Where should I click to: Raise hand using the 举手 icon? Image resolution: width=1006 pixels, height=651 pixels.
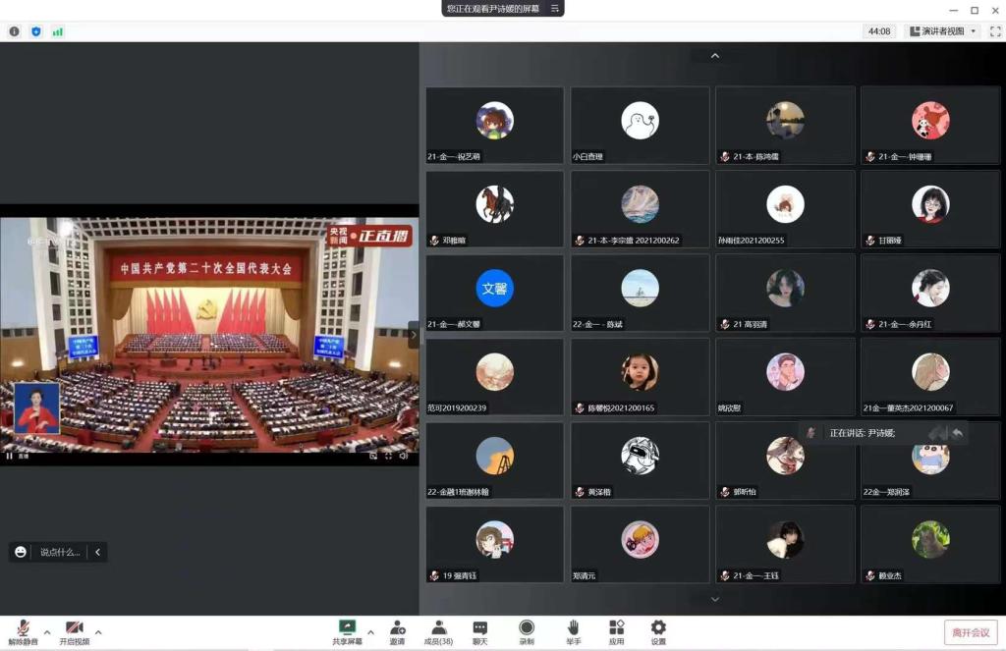(574, 628)
